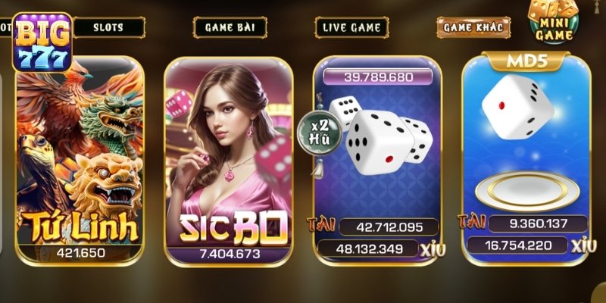Click the 39.789.680 jackpot bar
This screenshot has width=606, height=303.
tap(378, 77)
